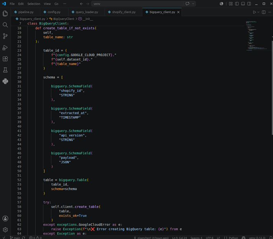
Task: Click 'exists_ok=True' on line 60
Action: 72,216
